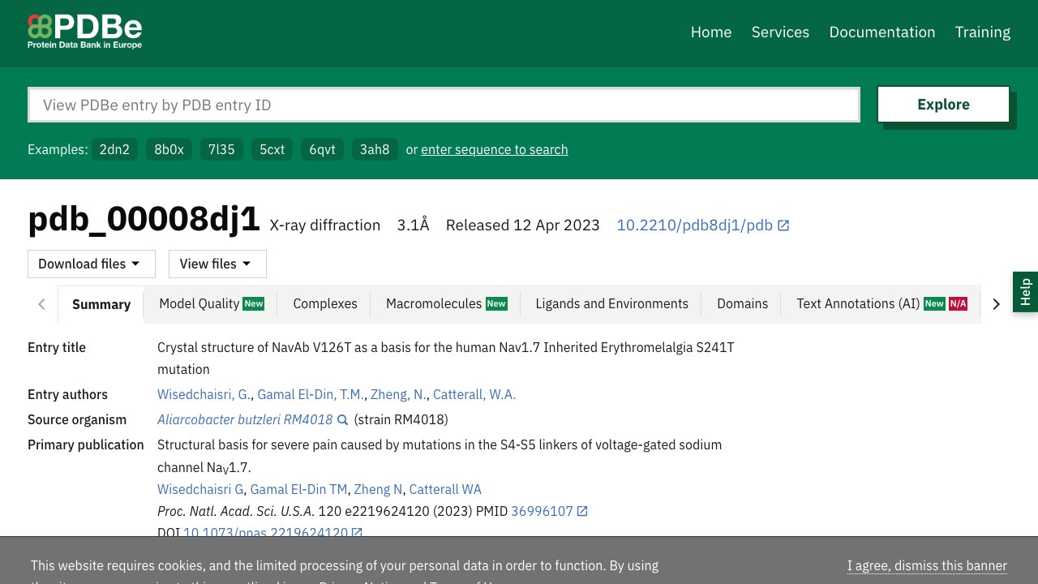Switch to the Model Quality tab
The image size is (1038, 584).
pyautogui.click(x=211, y=303)
